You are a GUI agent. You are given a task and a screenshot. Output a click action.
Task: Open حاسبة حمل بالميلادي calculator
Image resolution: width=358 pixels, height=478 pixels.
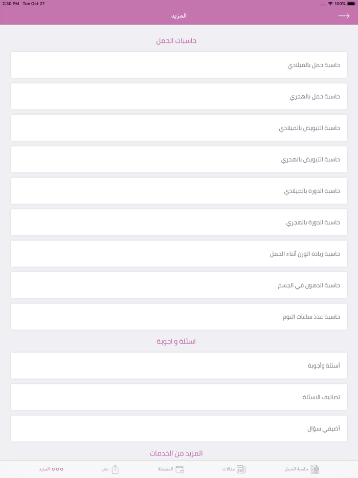[x=179, y=64]
